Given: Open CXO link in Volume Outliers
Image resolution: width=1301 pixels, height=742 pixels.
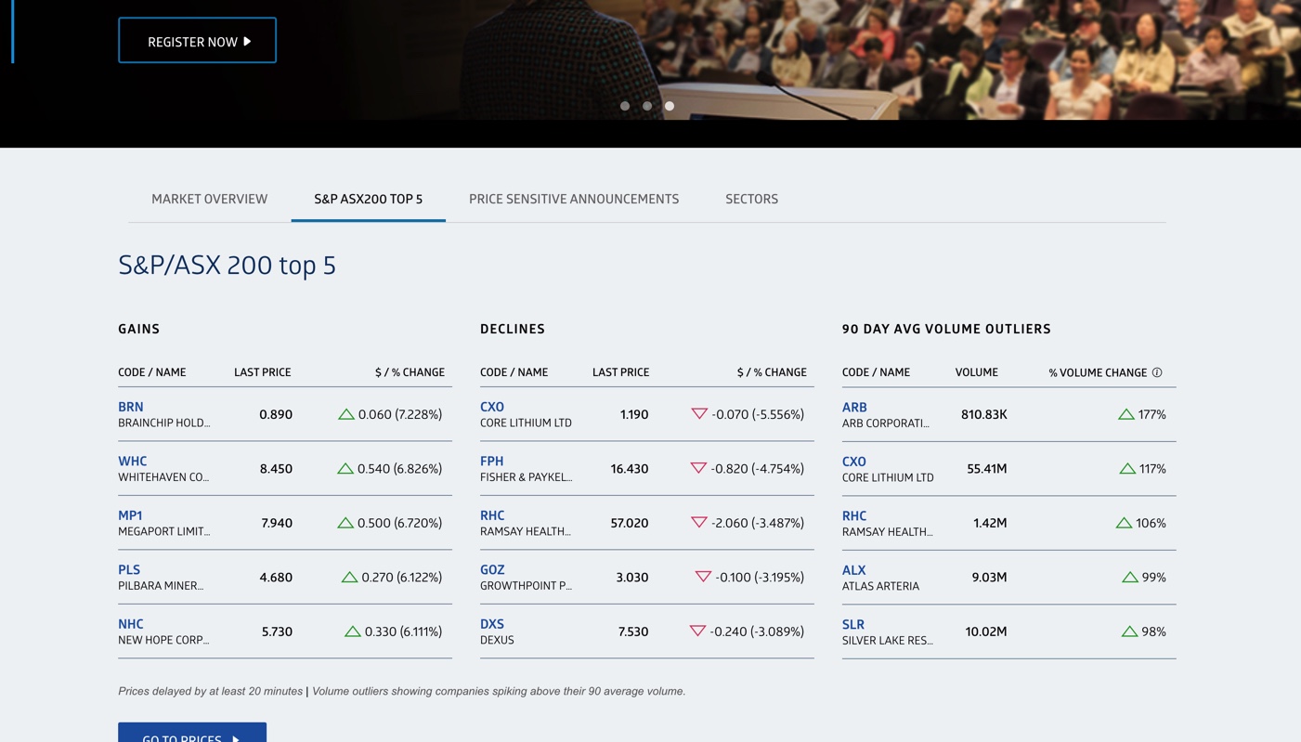Looking at the screenshot, I should (854, 462).
